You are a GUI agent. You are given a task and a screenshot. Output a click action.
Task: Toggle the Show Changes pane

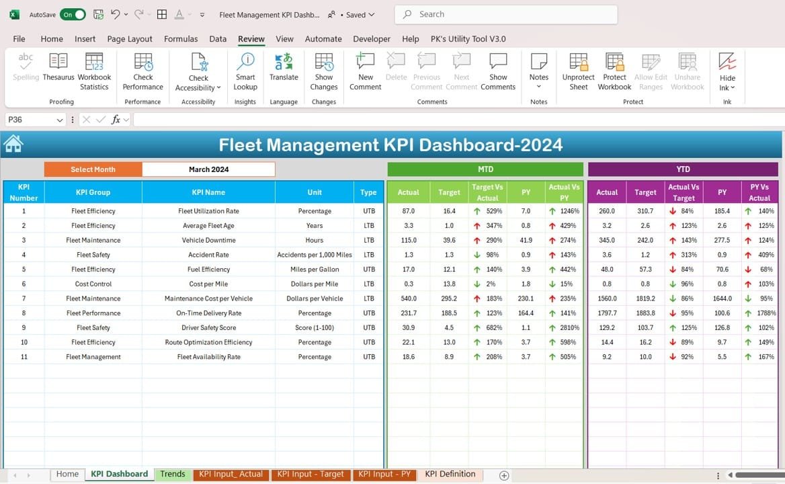324,63
